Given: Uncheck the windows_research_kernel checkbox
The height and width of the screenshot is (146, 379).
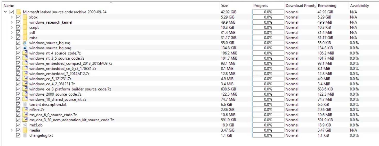Looking at the screenshot, I should point(18,22).
